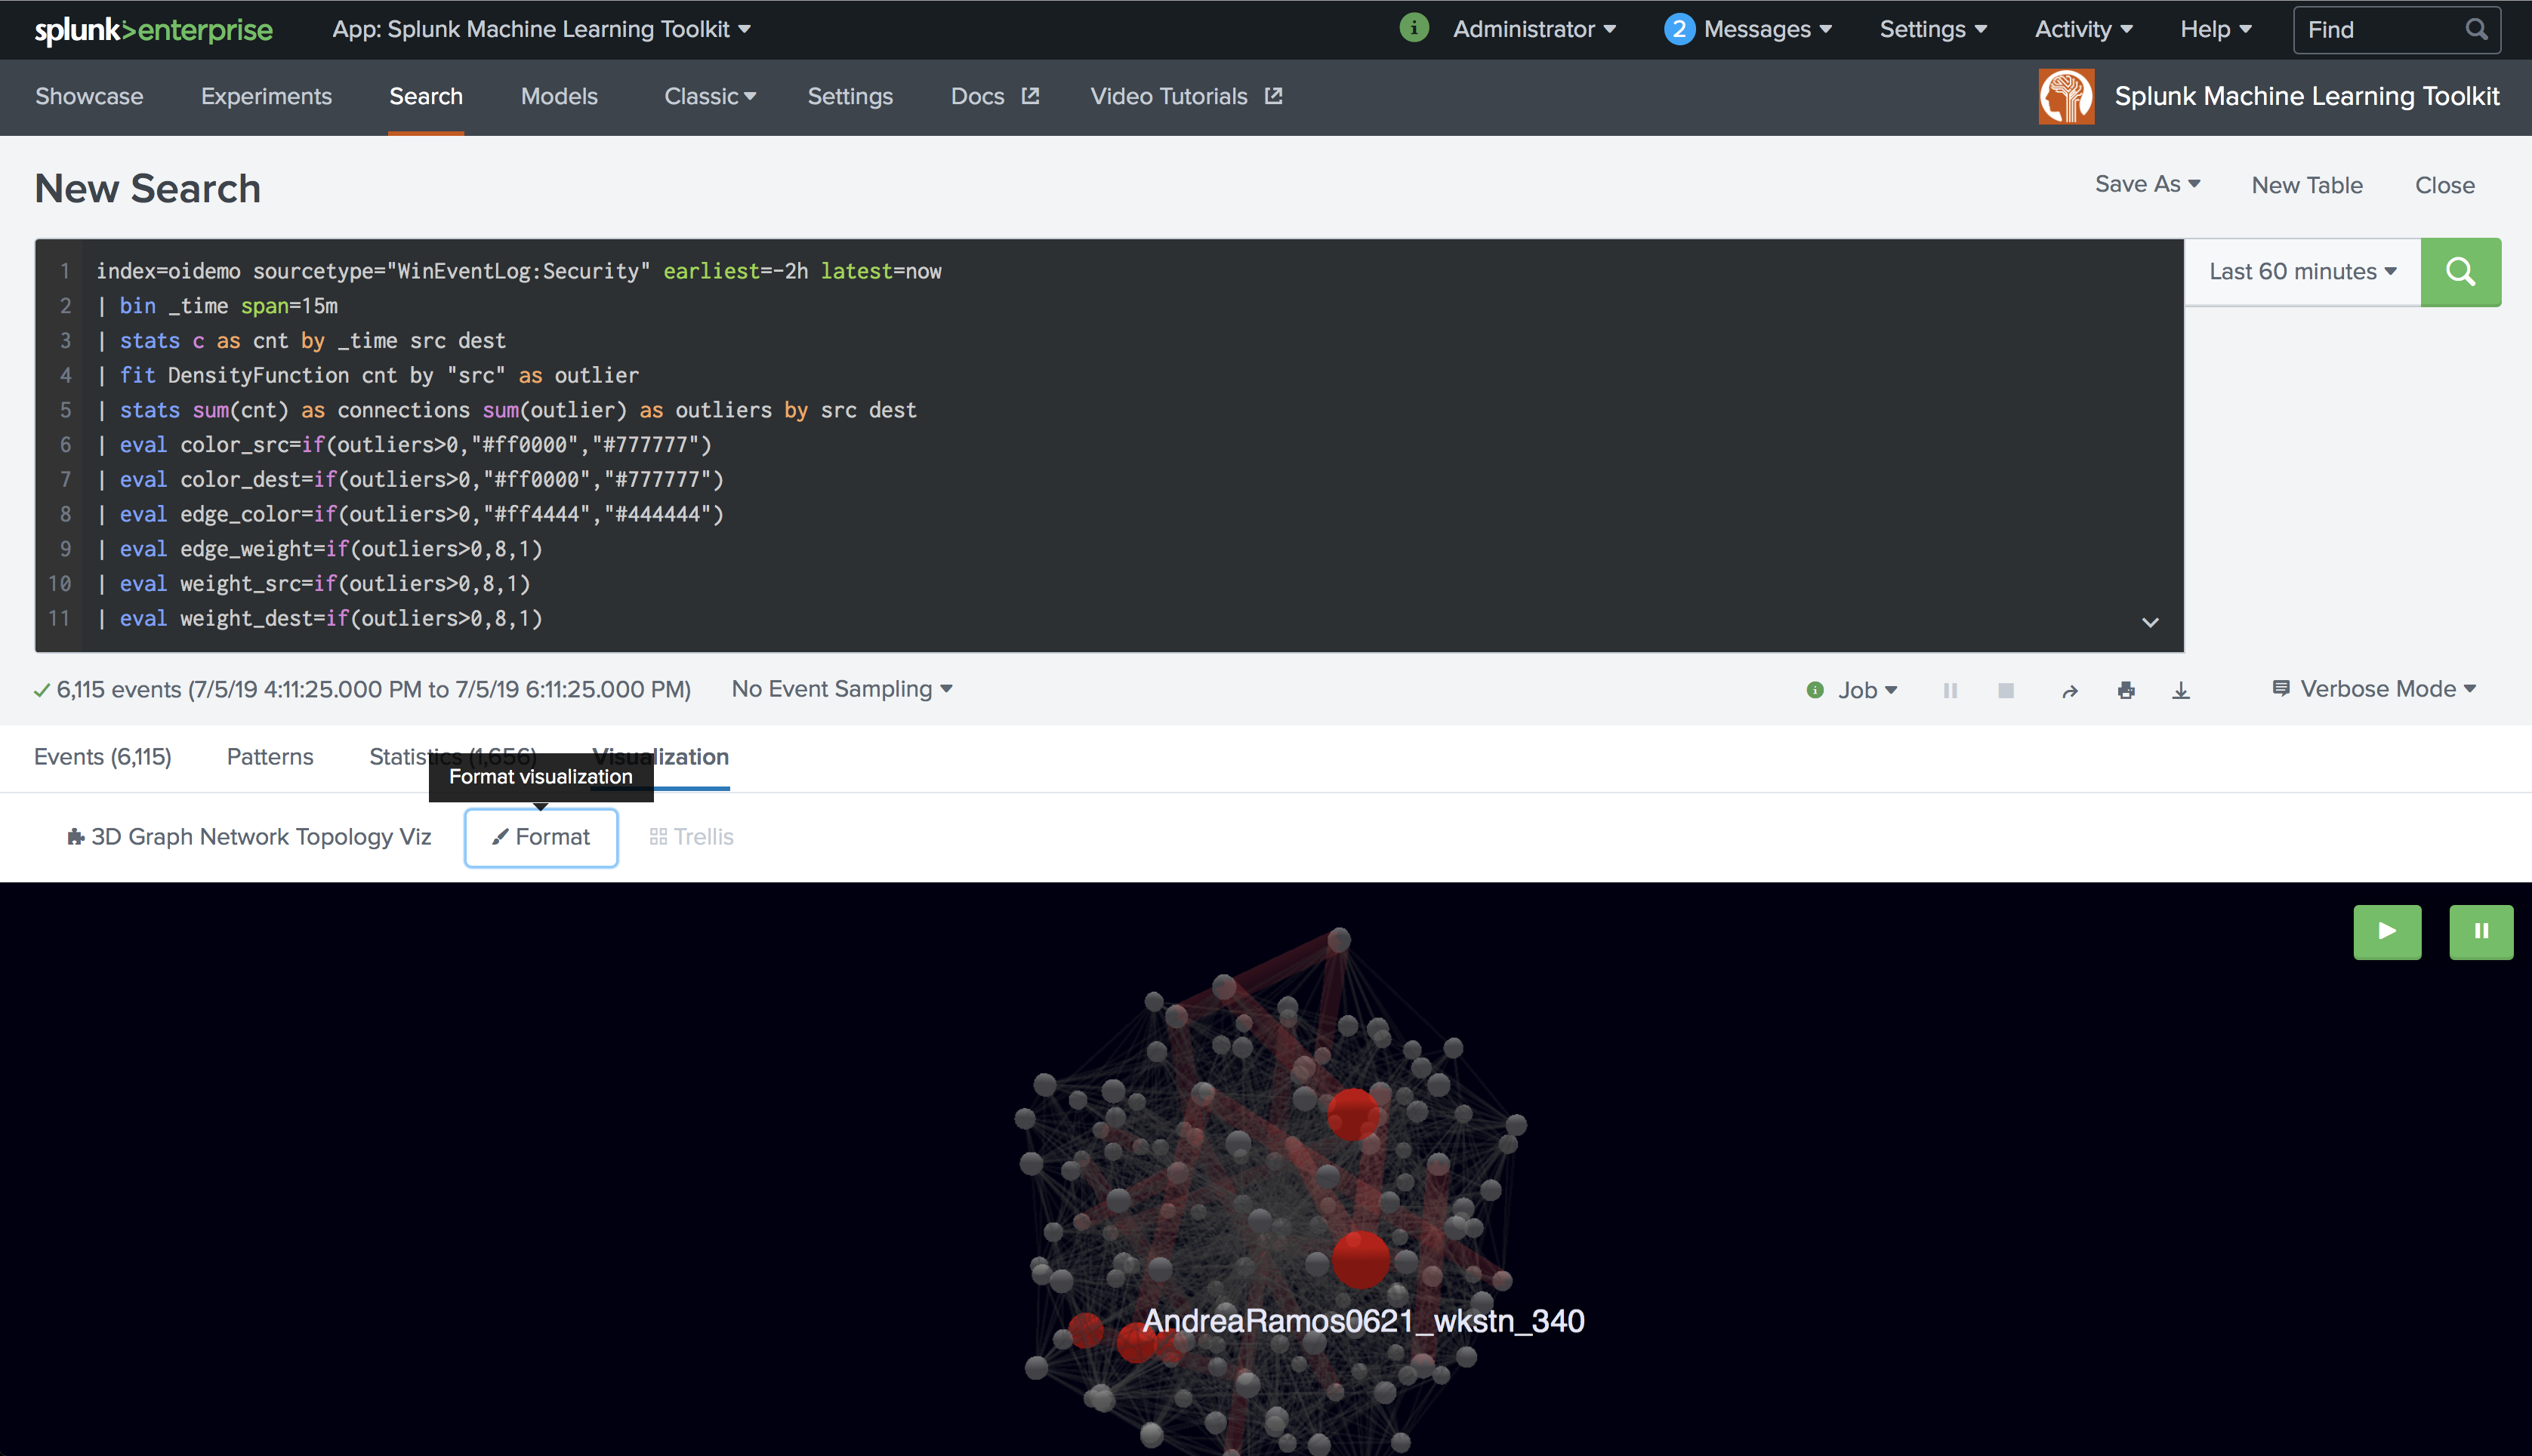Open the Verbose Mode dropdown
2532x1456 pixels.
pos(2374,689)
